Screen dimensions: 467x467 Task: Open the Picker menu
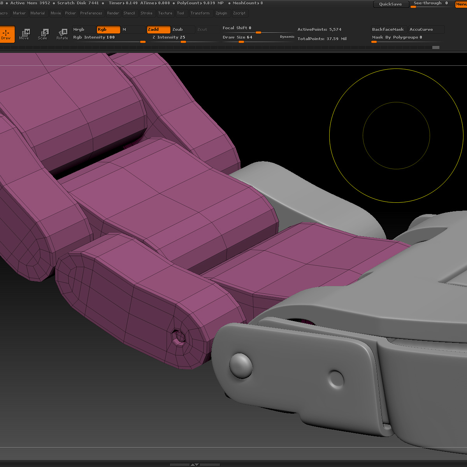click(x=71, y=13)
